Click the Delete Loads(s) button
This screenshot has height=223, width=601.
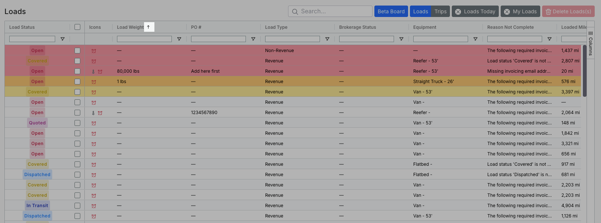click(x=568, y=11)
